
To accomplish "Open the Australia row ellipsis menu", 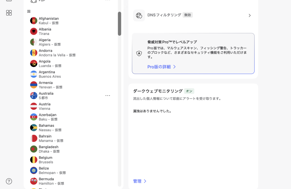I will pyautogui.click(x=108, y=95).
